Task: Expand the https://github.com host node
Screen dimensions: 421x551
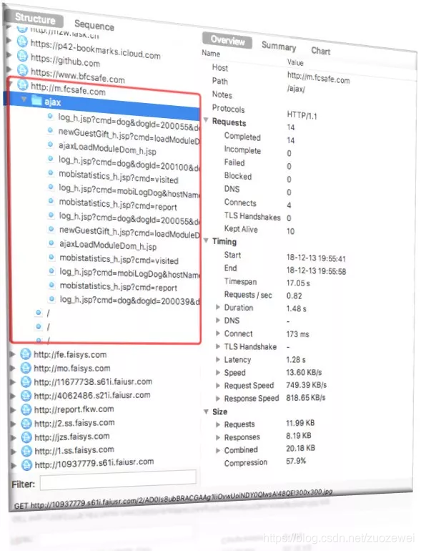Action: (x=9, y=55)
